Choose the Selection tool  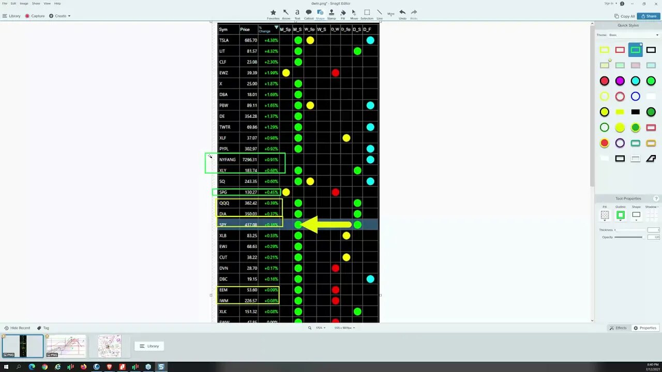click(367, 14)
